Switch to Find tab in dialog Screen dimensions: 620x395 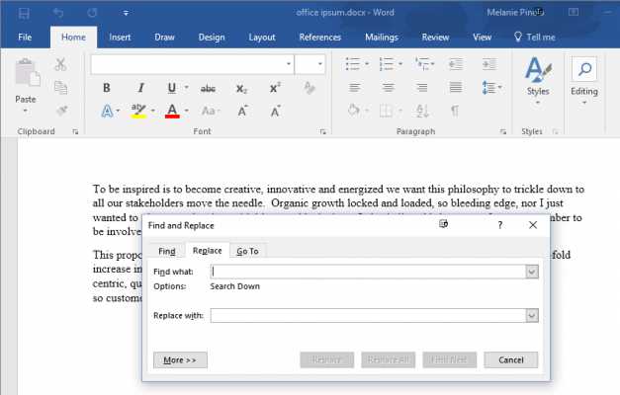coord(167,251)
